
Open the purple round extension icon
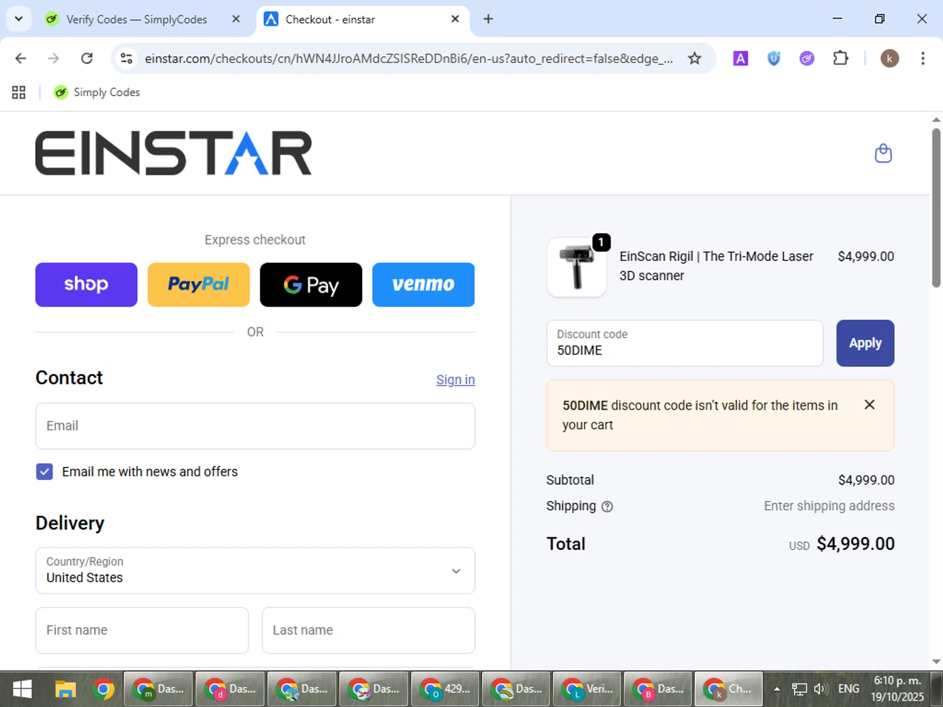click(807, 58)
